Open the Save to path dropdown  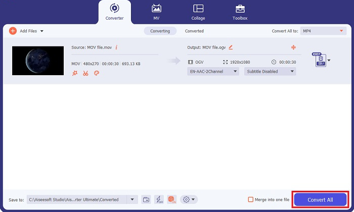point(132,199)
